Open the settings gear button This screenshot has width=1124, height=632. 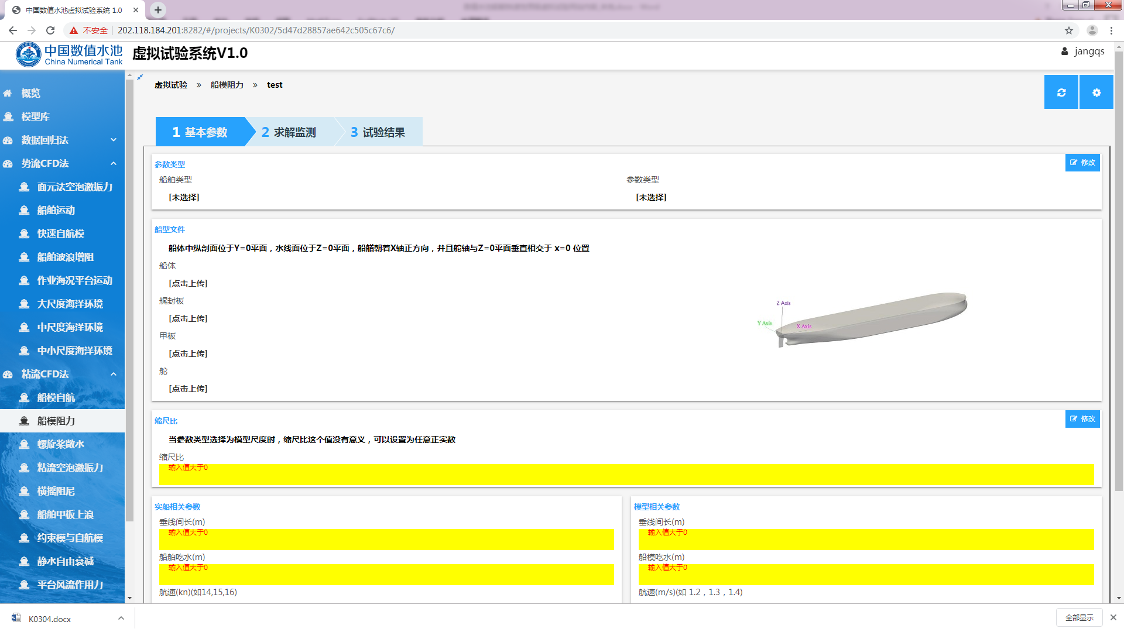coord(1096,92)
